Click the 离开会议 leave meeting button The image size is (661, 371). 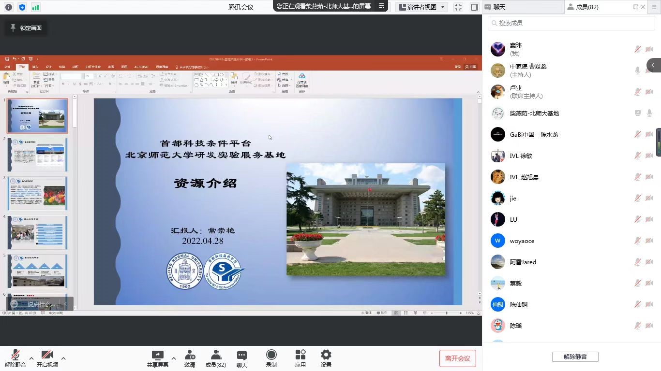pyautogui.click(x=457, y=358)
